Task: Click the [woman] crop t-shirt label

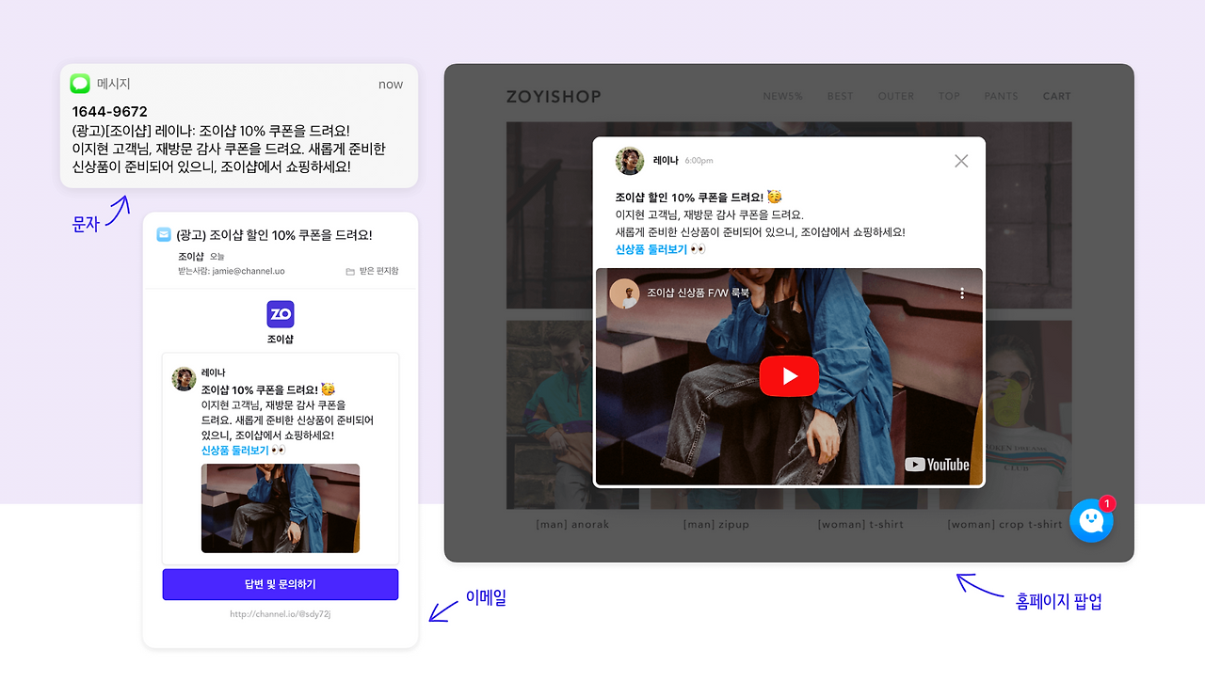Action: pyautogui.click(x=1004, y=524)
